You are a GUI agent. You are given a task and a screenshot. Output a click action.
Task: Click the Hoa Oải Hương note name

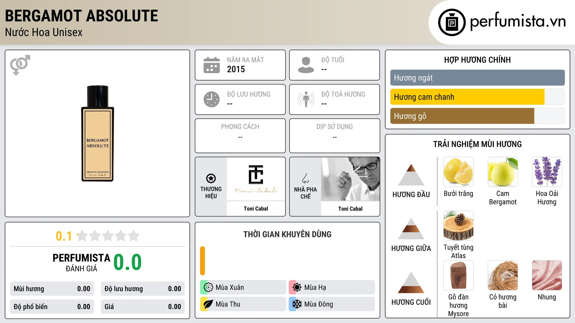coord(547,198)
